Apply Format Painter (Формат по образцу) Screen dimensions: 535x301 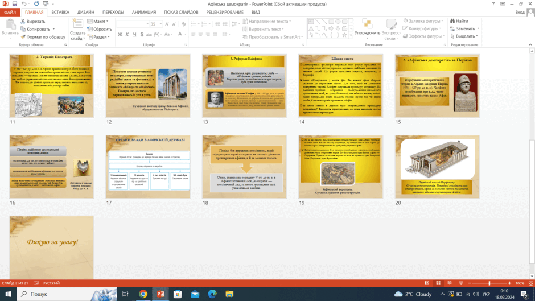click(43, 37)
